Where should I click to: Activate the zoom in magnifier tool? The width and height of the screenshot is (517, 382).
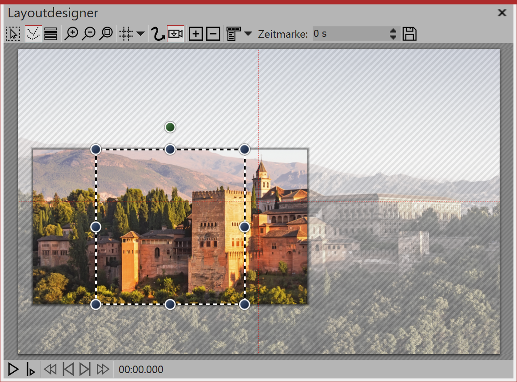[x=72, y=33]
